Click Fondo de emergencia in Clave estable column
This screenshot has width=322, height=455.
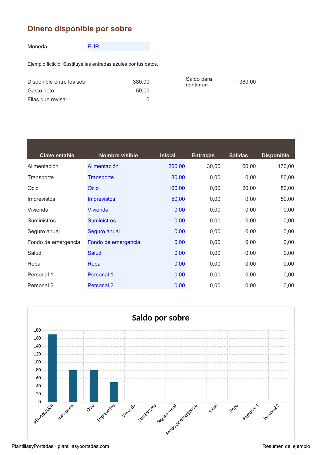coord(54,242)
